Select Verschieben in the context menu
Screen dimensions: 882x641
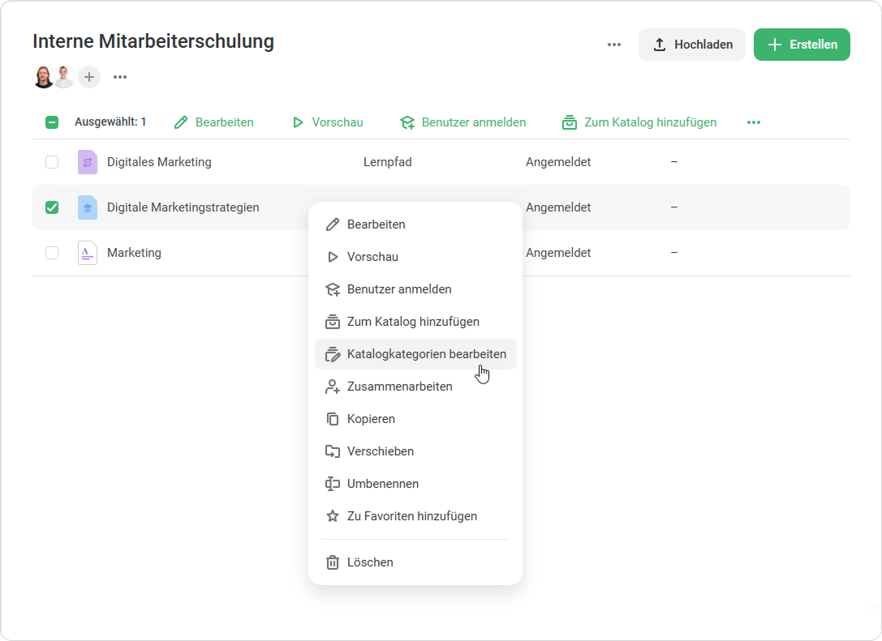point(381,451)
